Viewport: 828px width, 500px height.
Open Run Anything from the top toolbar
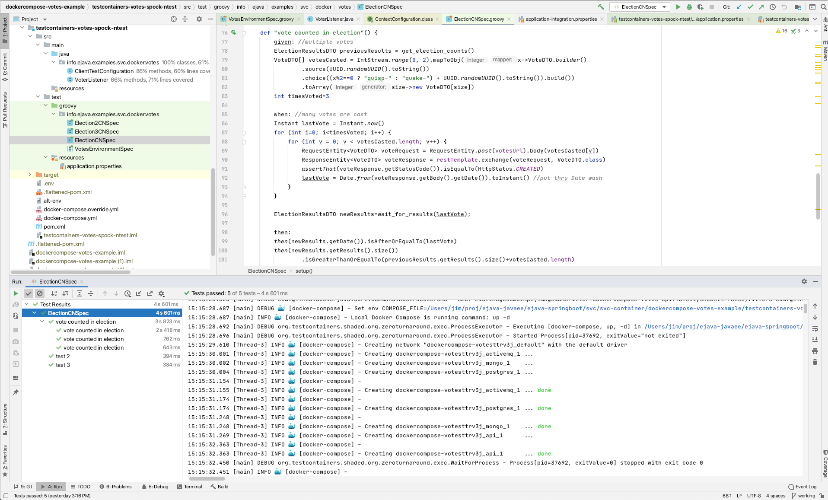812,7
